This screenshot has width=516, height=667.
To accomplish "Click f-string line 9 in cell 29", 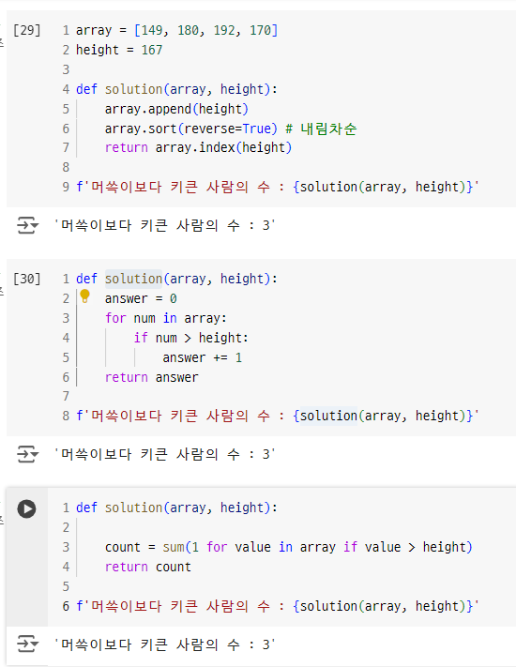I will point(278,187).
